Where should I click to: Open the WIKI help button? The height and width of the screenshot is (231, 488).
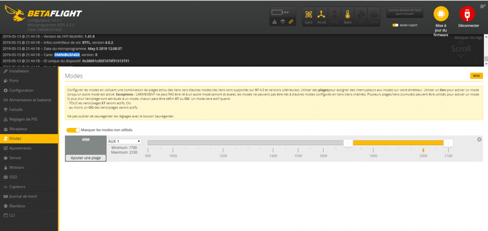click(476, 76)
